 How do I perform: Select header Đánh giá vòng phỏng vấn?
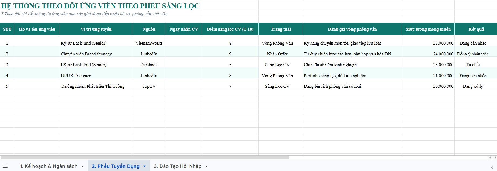(x=352, y=29)
